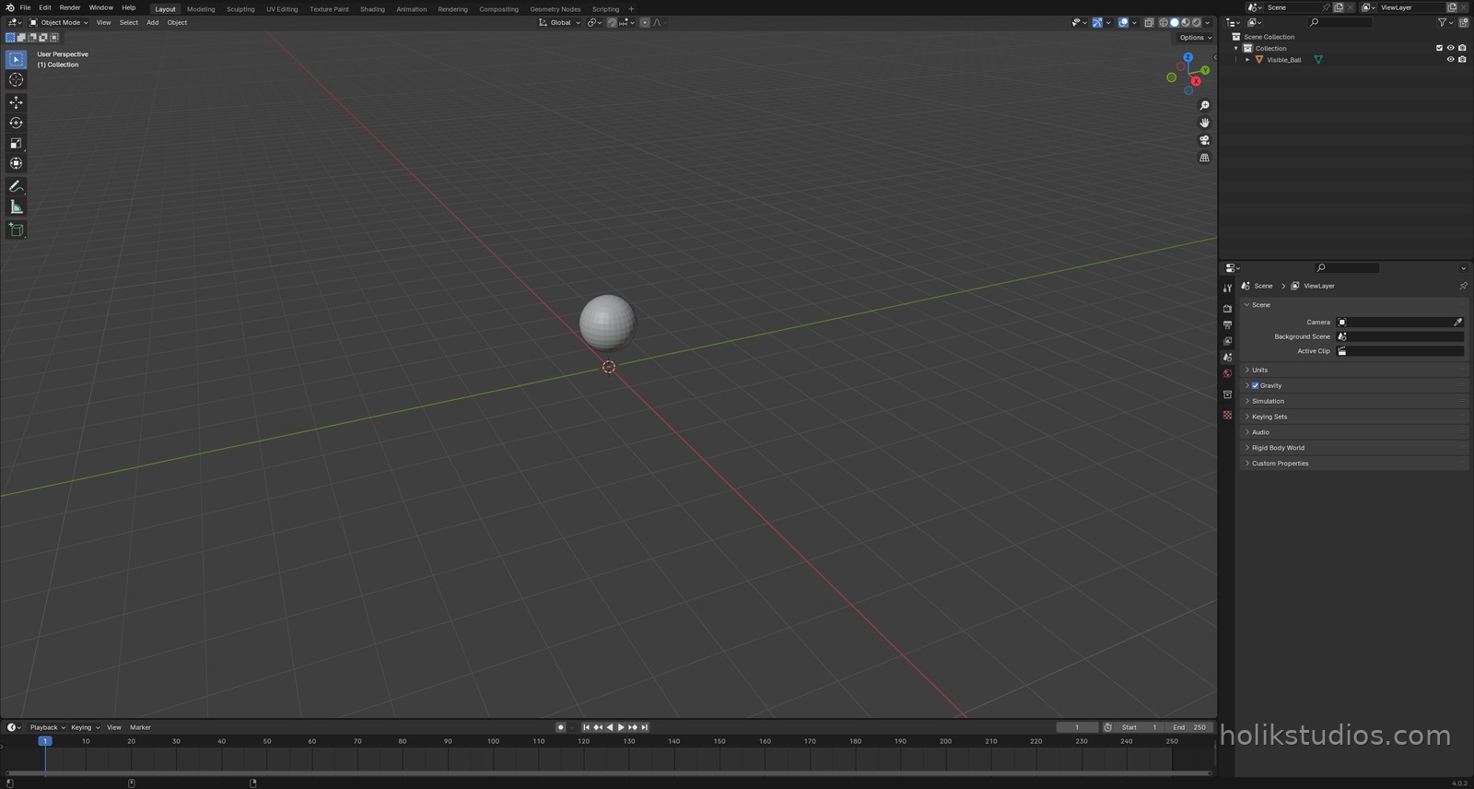Expand the Visible_Ball tree item

[x=1247, y=60]
